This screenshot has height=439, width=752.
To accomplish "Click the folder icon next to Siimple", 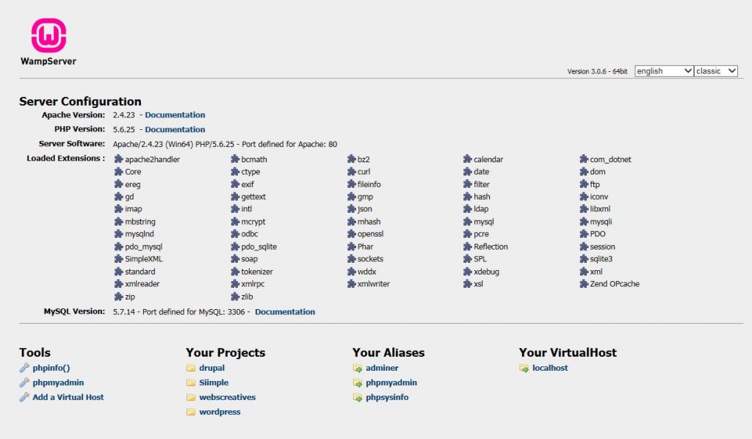I will (191, 382).
